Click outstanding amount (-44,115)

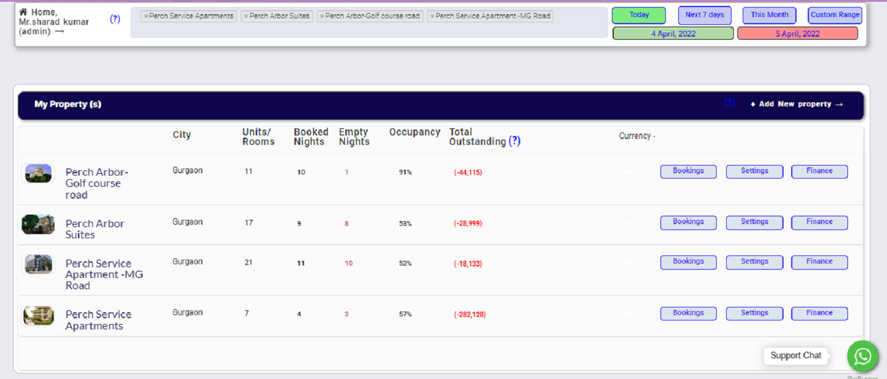(468, 173)
